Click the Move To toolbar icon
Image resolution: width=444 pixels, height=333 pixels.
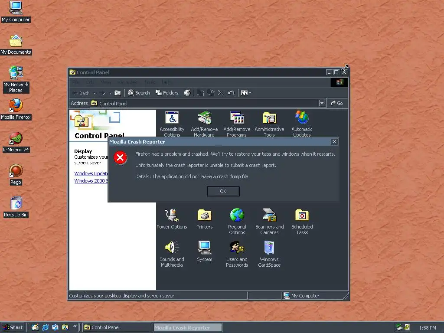(200, 93)
